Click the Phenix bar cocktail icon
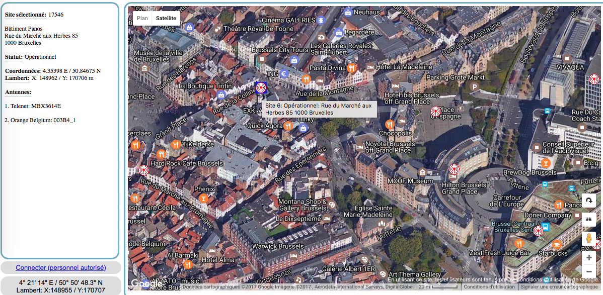 pyautogui.click(x=204, y=198)
